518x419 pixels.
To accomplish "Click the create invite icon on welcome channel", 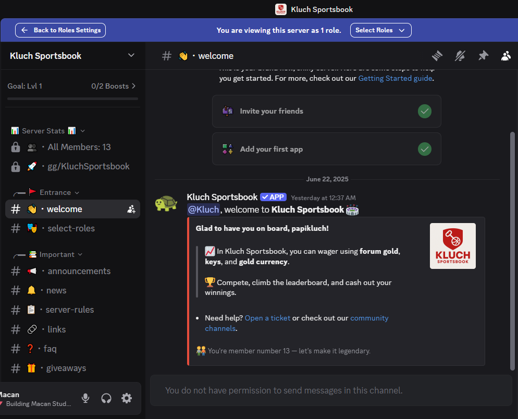I will (x=131, y=209).
